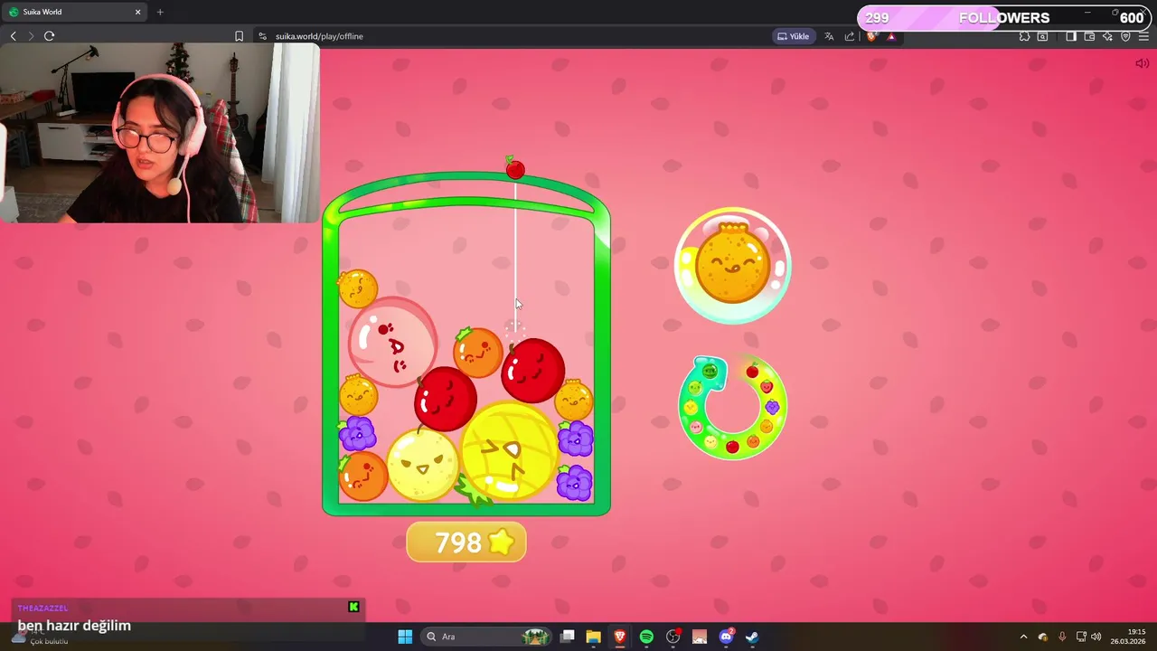
Task: Open the search page icon in toolbar
Action: pyautogui.click(x=1042, y=36)
